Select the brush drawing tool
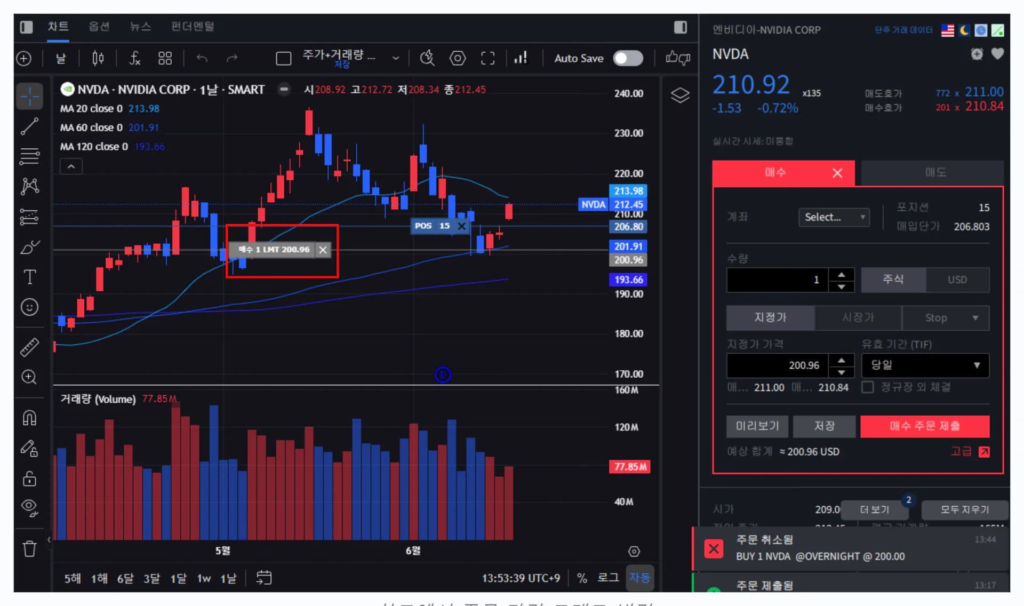 click(x=30, y=247)
